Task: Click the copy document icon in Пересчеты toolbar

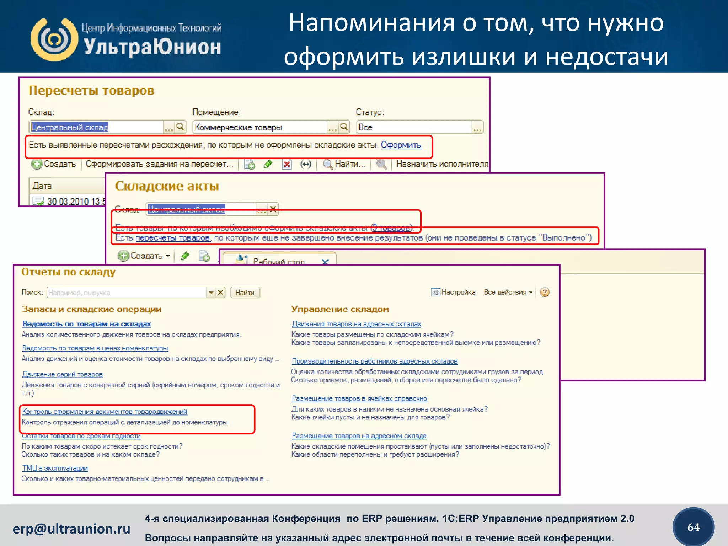Action: pos(250,164)
